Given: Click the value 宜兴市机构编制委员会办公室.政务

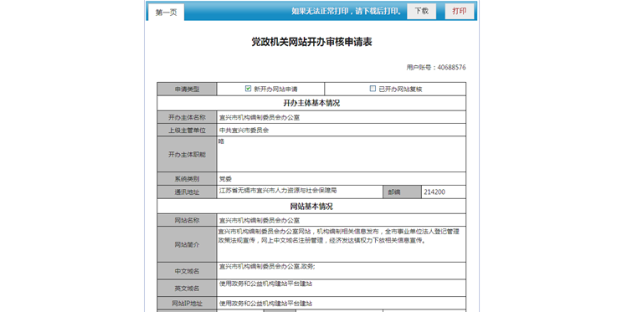Looking at the screenshot, I should [267, 267].
